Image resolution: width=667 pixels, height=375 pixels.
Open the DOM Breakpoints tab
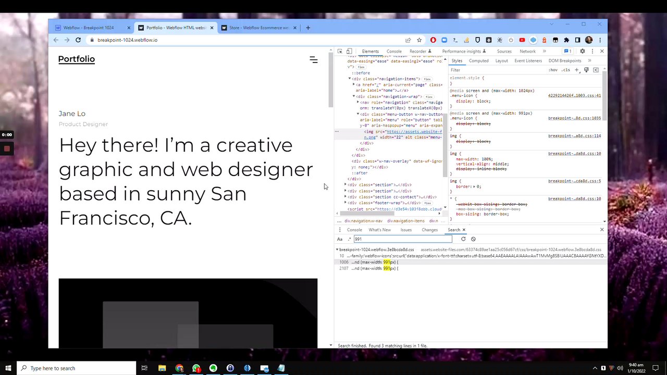564,60
